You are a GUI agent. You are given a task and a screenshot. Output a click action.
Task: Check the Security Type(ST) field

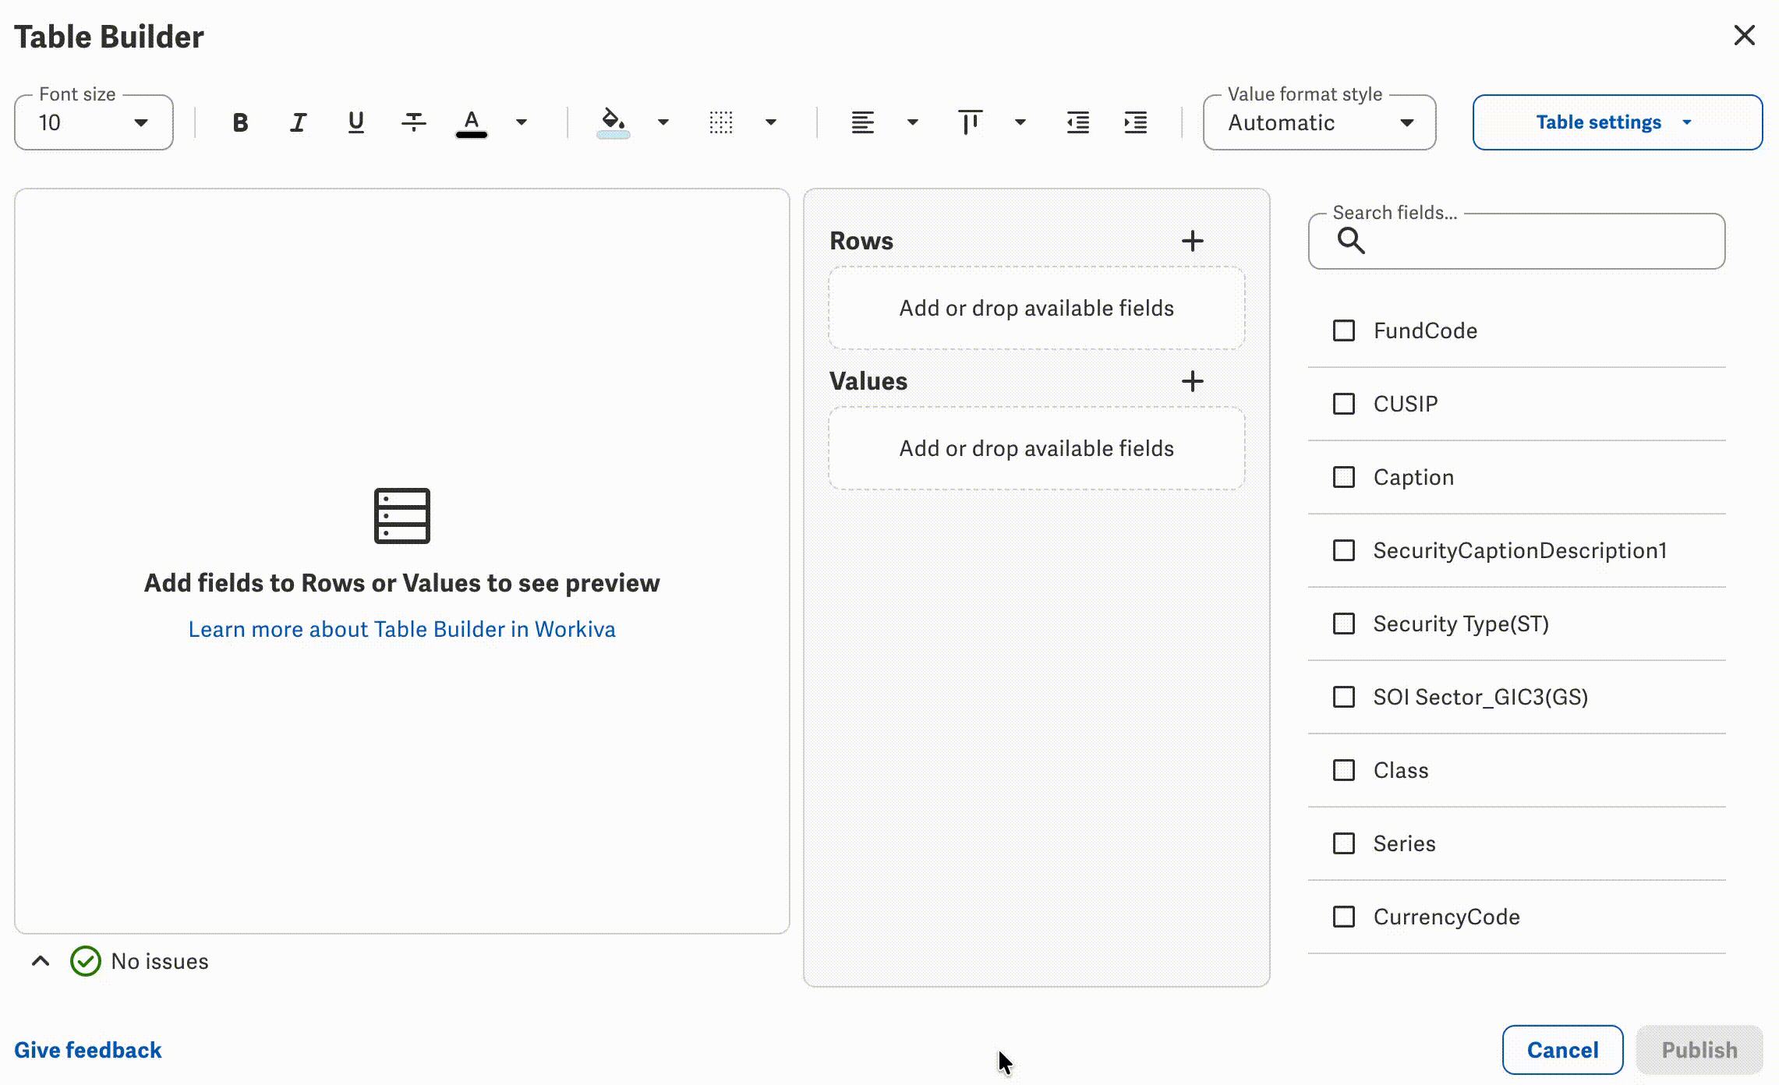(x=1344, y=624)
